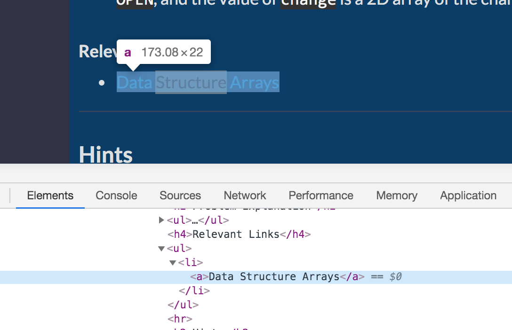The image size is (512, 330).
Task: Collapse the open ul element node
Action: coord(161,249)
